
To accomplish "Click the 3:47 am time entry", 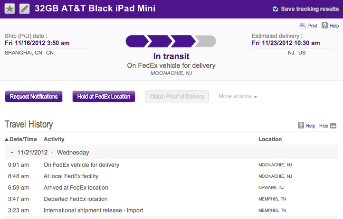I will (19, 199).
